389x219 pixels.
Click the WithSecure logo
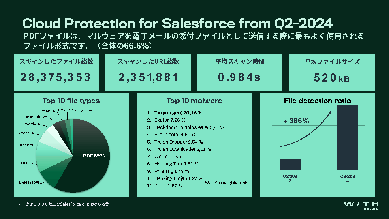coord(361,204)
